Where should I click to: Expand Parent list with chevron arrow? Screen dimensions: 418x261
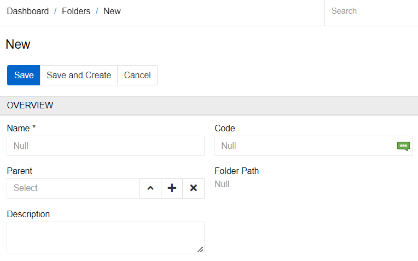[x=150, y=188]
